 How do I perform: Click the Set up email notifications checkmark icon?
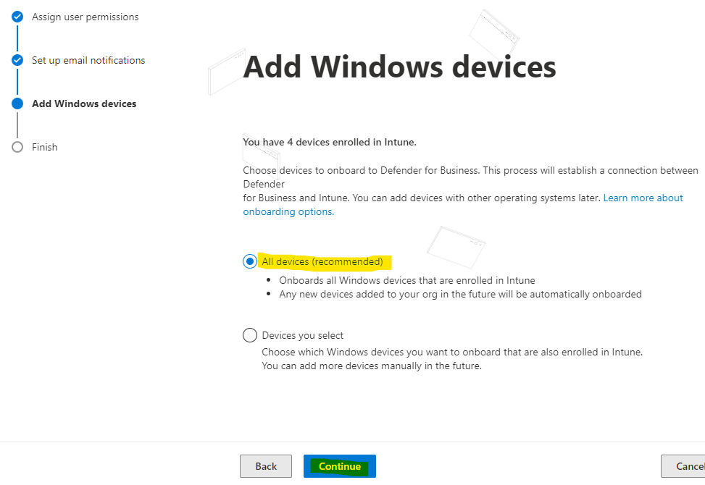pyautogui.click(x=17, y=60)
